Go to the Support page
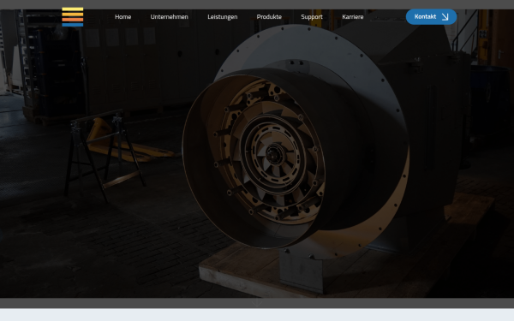The width and height of the screenshot is (514, 321). 312,17
